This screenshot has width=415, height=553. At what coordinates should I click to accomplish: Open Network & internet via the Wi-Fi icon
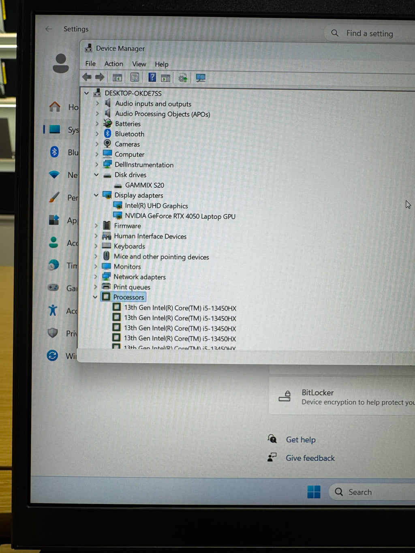pyautogui.click(x=54, y=175)
